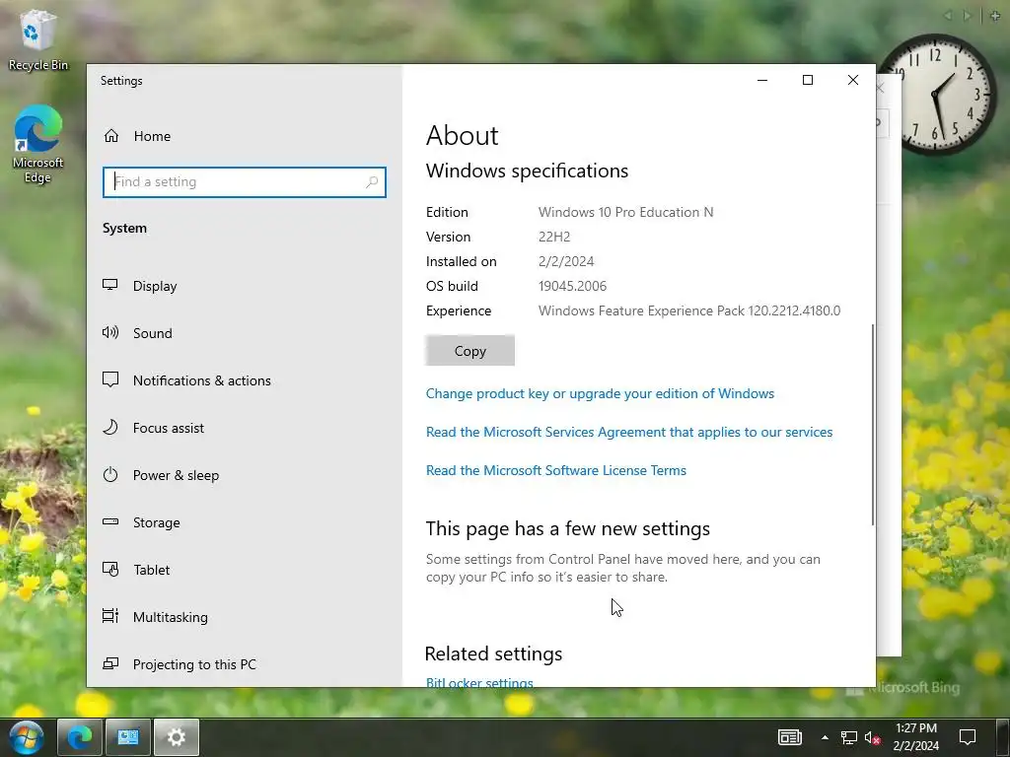The image size is (1010, 757).
Task: Click the Projecting to this PC icon
Action: tap(110, 663)
